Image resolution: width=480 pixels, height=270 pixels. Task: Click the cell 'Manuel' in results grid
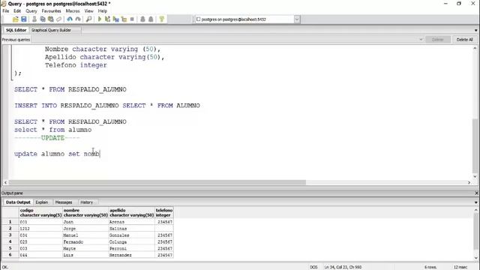(x=85, y=235)
